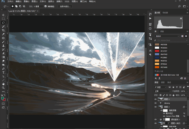The image size is (189, 129).
Task: Select the Eyedropper tool
Action: click(3, 34)
